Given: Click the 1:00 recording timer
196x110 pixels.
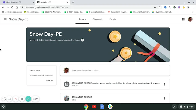Looking at the screenshot, I should click(35, 99).
